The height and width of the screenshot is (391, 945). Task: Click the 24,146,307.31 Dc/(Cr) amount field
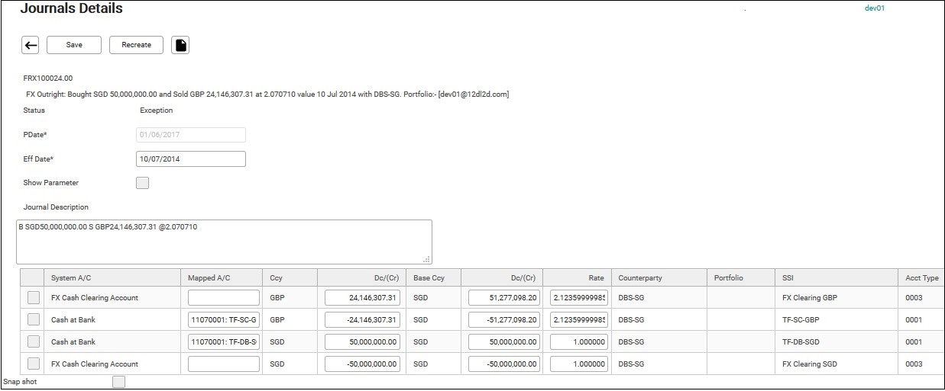click(362, 298)
